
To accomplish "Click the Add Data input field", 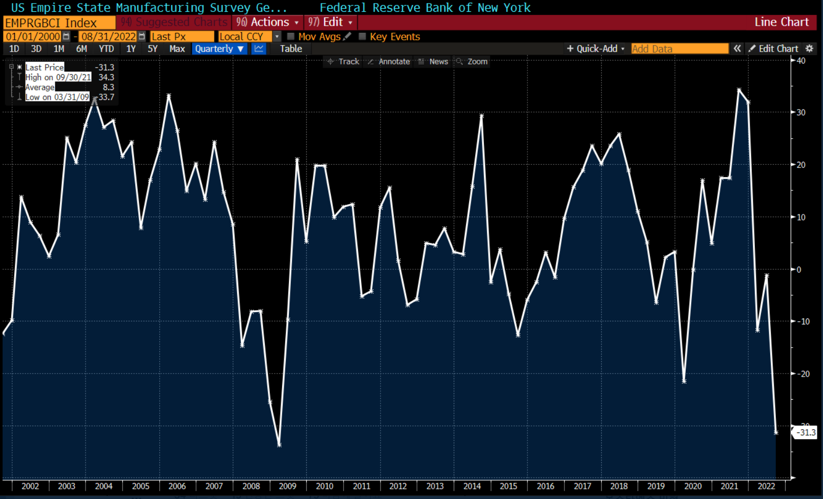I will coord(679,49).
